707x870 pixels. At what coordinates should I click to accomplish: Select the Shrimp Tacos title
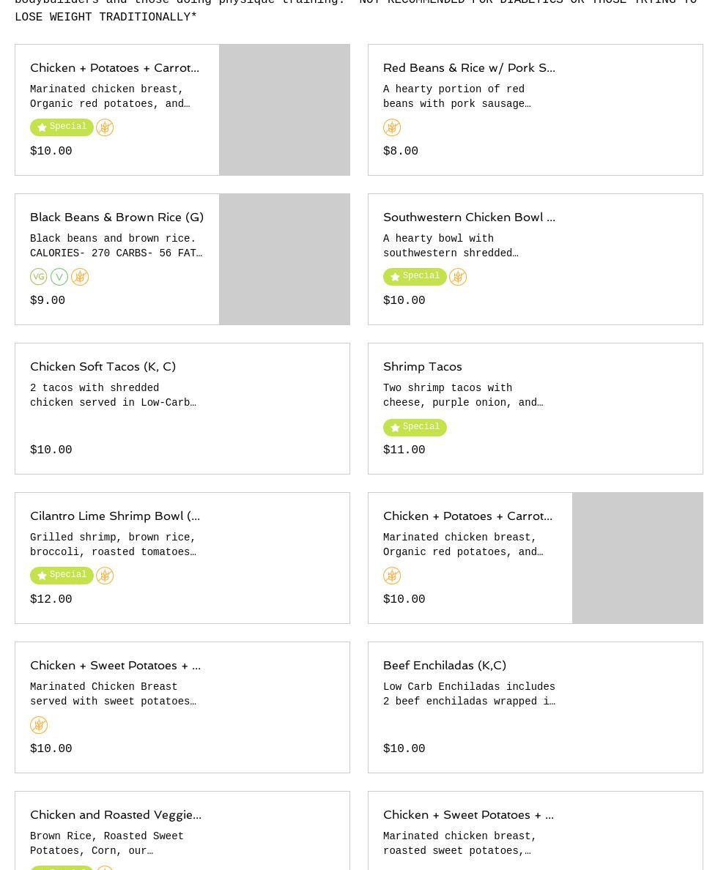(x=422, y=366)
